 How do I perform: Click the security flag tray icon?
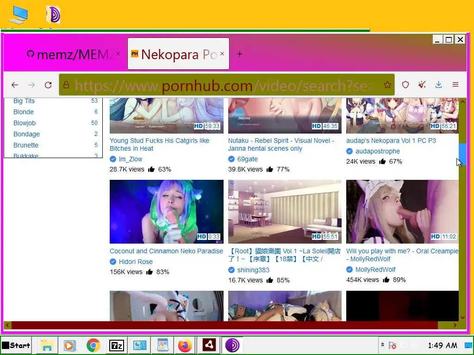[x=393, y=345]
